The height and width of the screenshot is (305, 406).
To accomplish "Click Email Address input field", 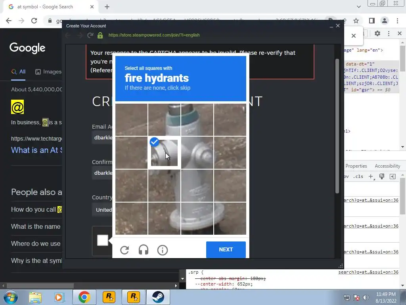I will coord(102,137).
